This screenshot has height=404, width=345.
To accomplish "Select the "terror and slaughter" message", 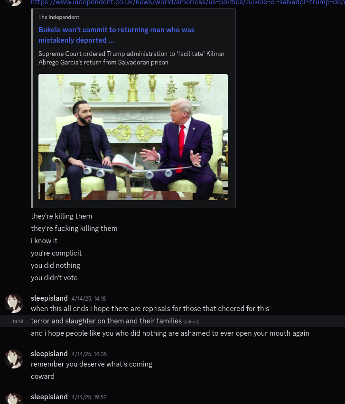I will click(x=173, y=321).
